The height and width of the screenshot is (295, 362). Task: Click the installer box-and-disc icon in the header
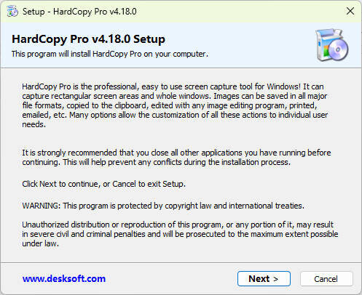pos(332,45)
